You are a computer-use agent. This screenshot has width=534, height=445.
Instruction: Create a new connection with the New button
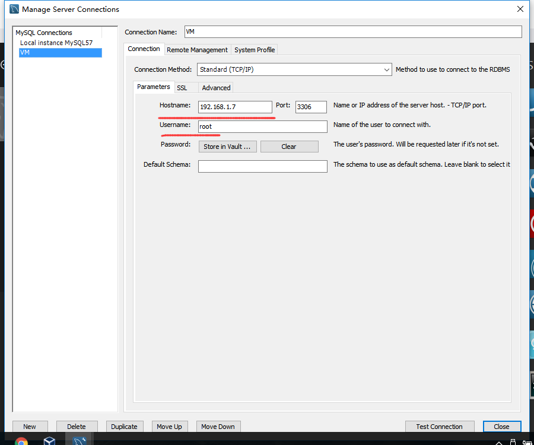pos(30,426)
